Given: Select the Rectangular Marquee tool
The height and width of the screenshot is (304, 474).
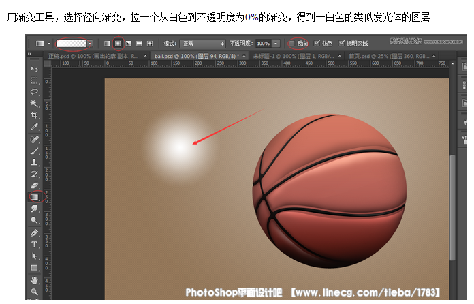Looking at the screenshot, I should coord(34,80).
